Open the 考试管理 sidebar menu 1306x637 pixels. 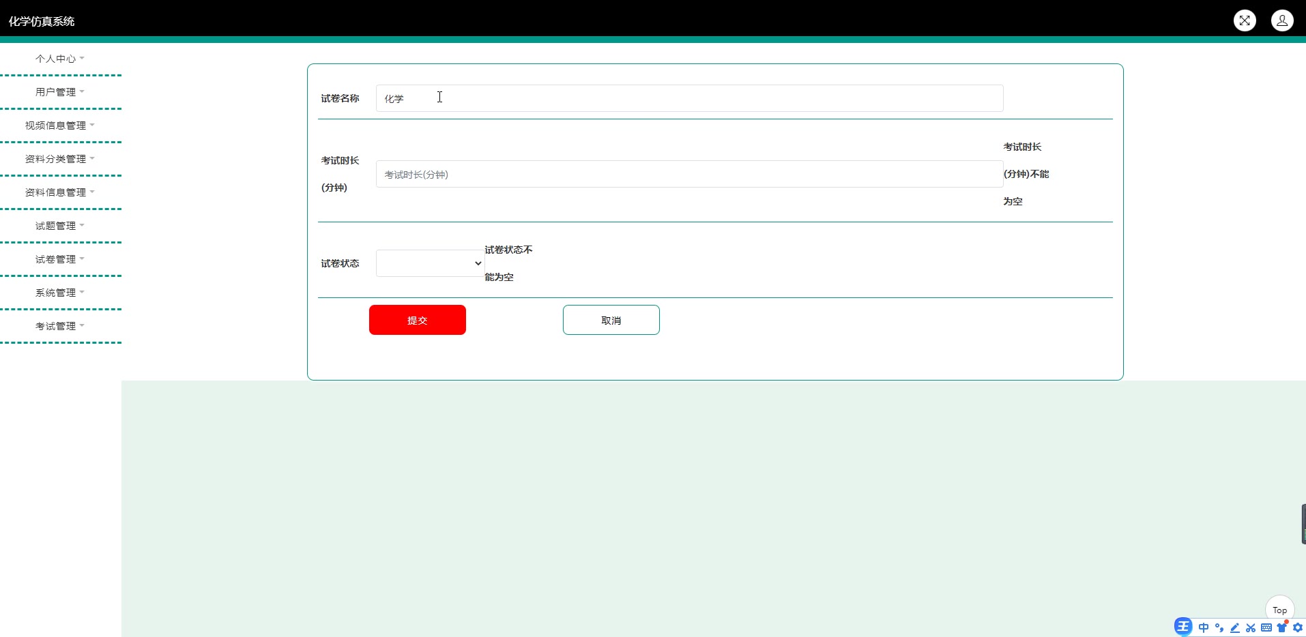[x=60, y=326]
